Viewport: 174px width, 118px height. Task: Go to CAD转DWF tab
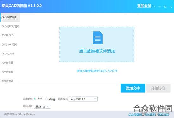pyautogui.click(x=10, y=53)
